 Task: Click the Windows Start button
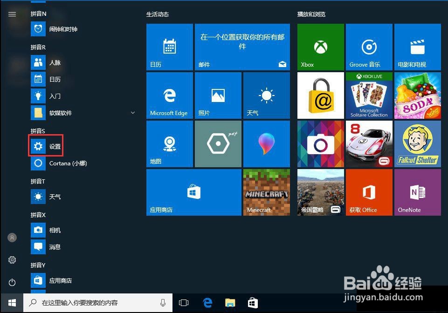[x=12, y=303]
